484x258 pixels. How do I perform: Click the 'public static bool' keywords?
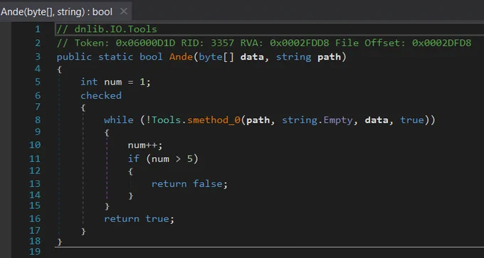tap(110, 57)
